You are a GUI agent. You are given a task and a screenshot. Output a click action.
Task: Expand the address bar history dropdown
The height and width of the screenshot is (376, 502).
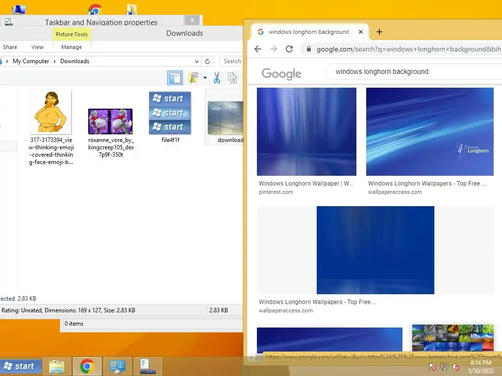click(x=197, y=61)
